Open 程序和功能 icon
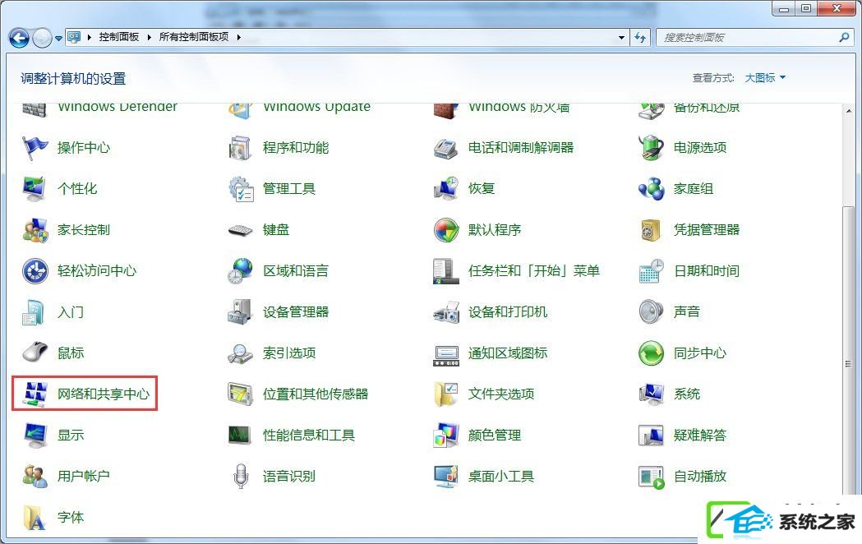Screen dimensions: 862x544 click(x=240, y=148)
